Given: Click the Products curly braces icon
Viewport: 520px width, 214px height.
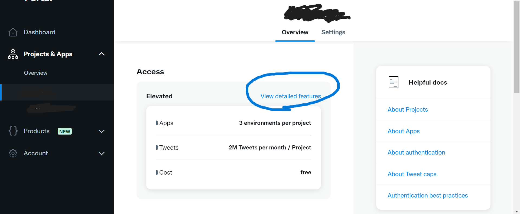Looking at the screenshot, I should 13,131.
